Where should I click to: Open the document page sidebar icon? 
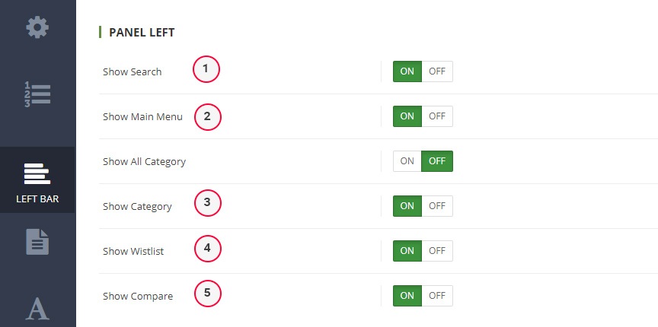click(37, 242)
